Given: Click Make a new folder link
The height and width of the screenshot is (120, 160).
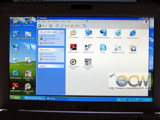Looking at the screenshot, I should click(x=48, y=36).
